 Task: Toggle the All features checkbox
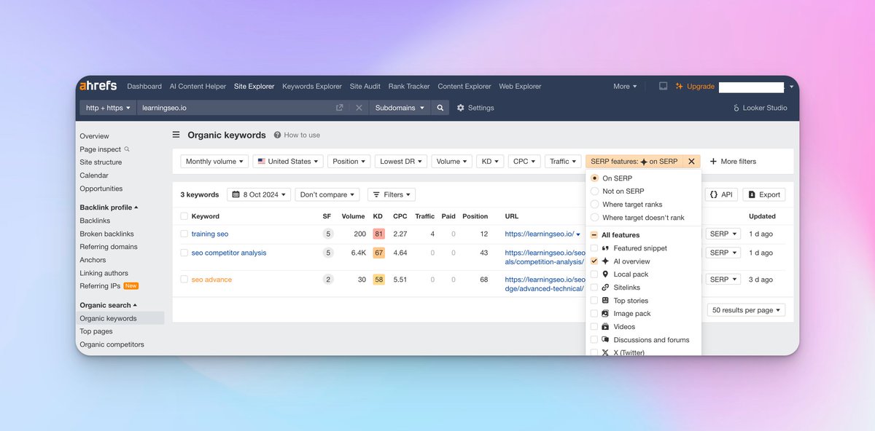click(x=594, y=235)
